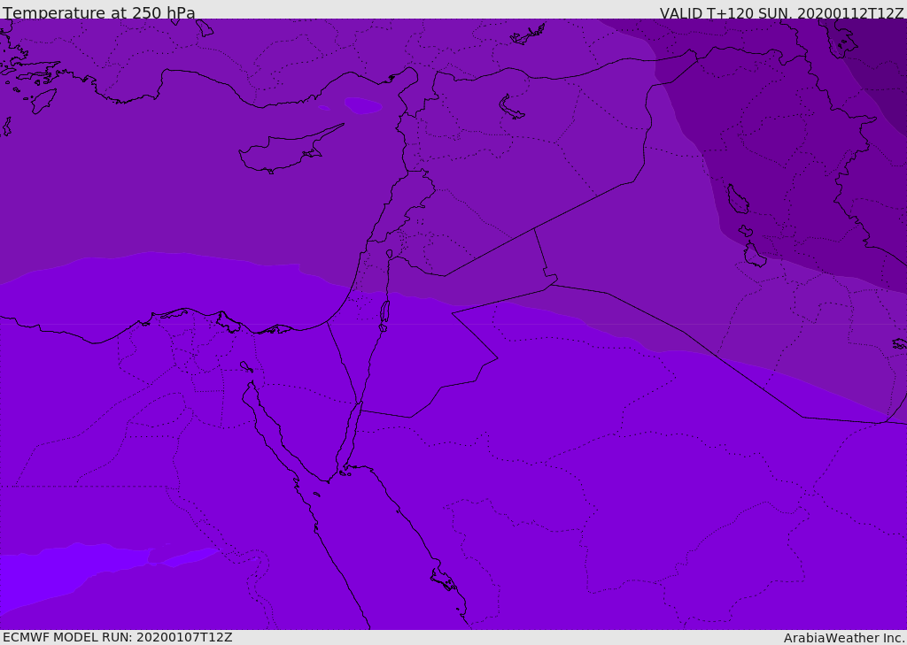Image resolution: width=907 pixels, height=645 pixels.
Task: Click the Dead Sea outline on the map
Action: (x=384, y=314)
